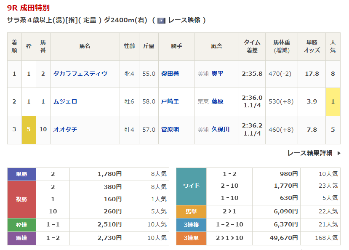Click the yellow frame 5 cell
This screenshot has width=349, height=250.
(x=29, y=130)
